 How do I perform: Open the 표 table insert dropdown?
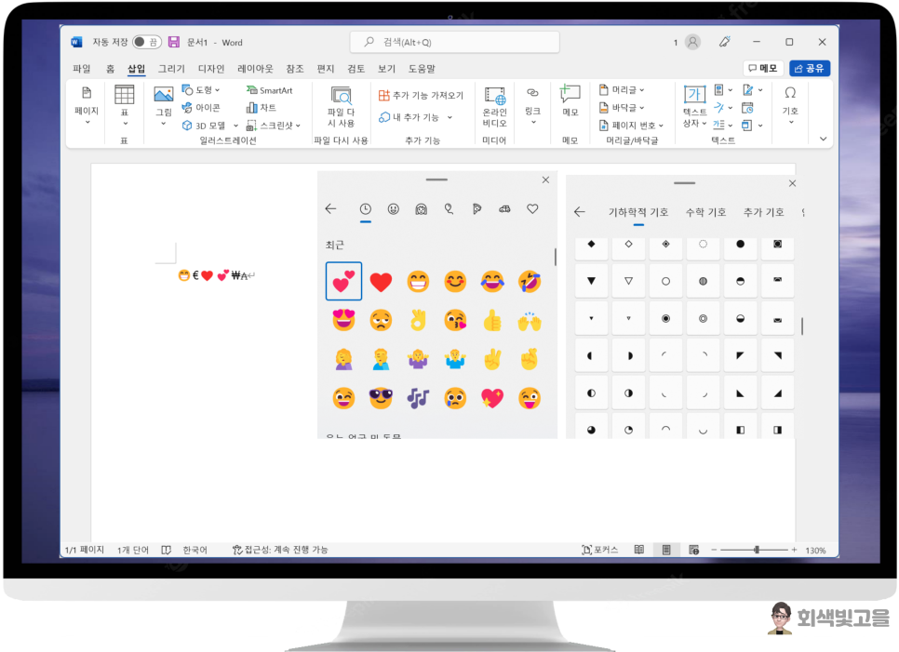(x=125, y=107)
